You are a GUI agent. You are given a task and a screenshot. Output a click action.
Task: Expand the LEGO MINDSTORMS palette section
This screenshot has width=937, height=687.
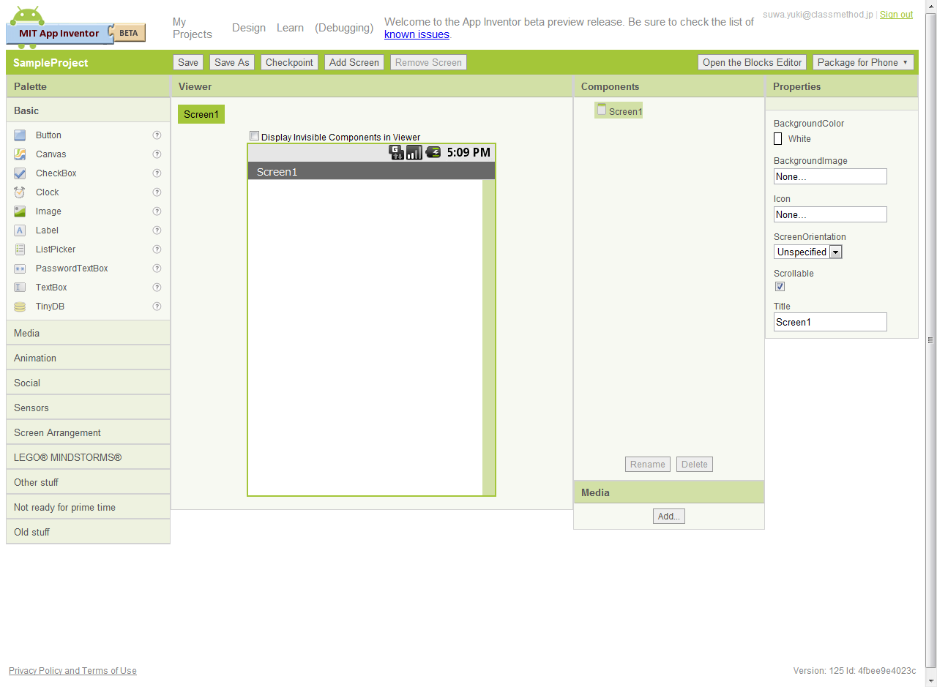coord(88,457)
